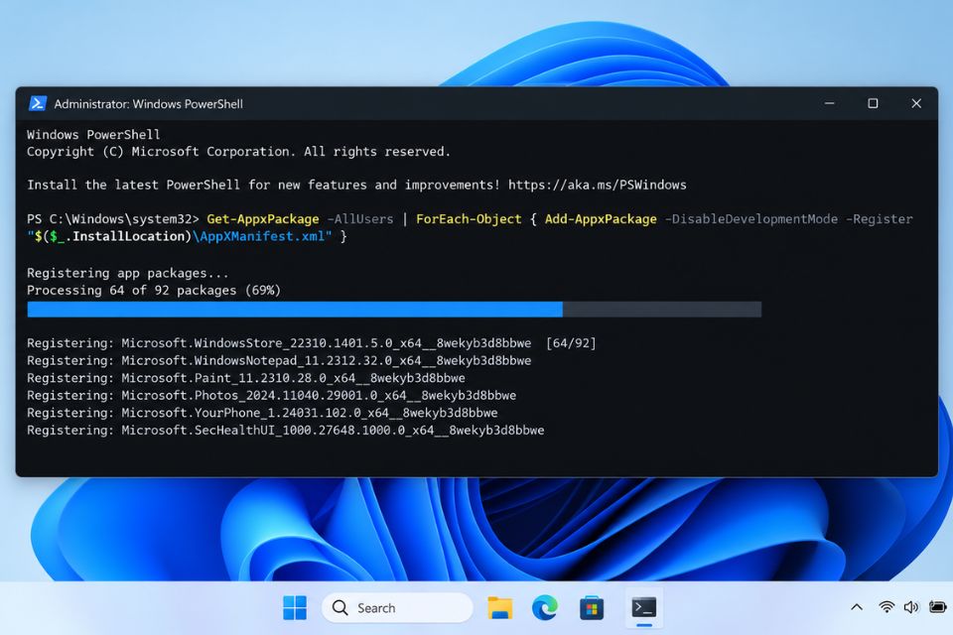Click the Add-AppxPackage command text
The height and width of the screenshot is (635, 953).
[x=601, y=218]
